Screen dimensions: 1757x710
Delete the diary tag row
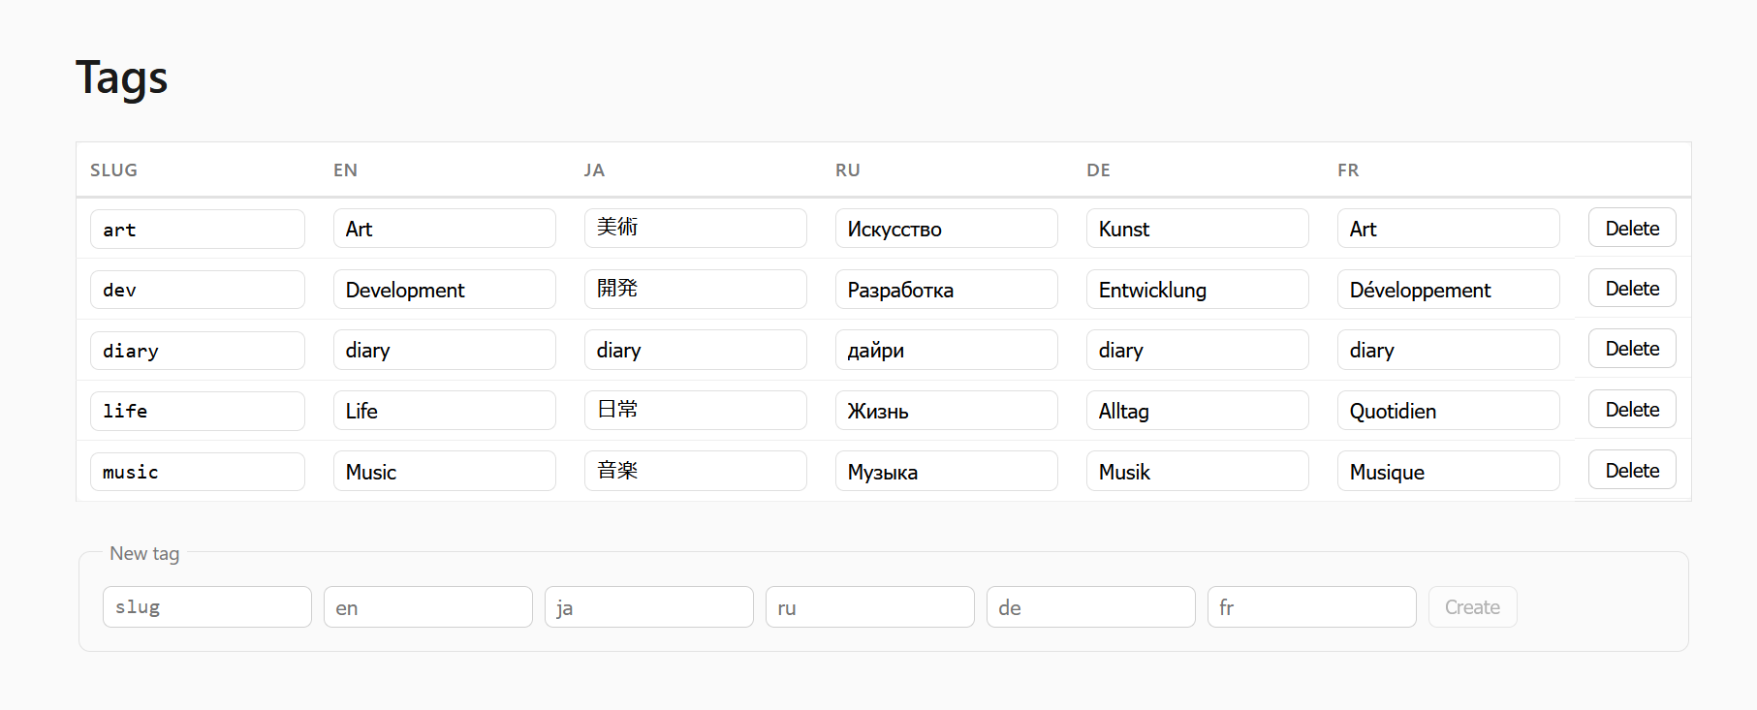click(x=1632, y=349)
